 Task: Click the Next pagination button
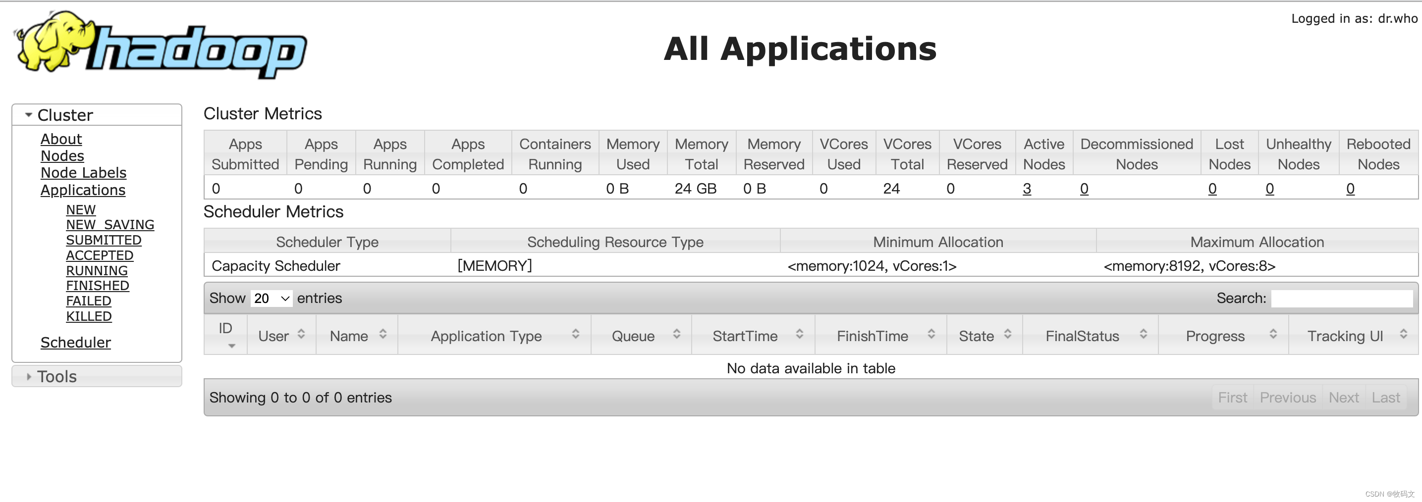coord(1344,398)
